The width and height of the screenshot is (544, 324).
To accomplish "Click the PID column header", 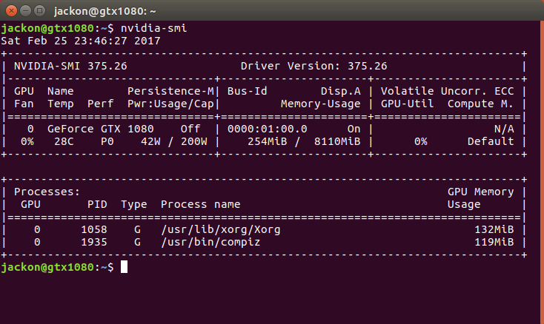I will pyautogui.click(x=97, y=205).
